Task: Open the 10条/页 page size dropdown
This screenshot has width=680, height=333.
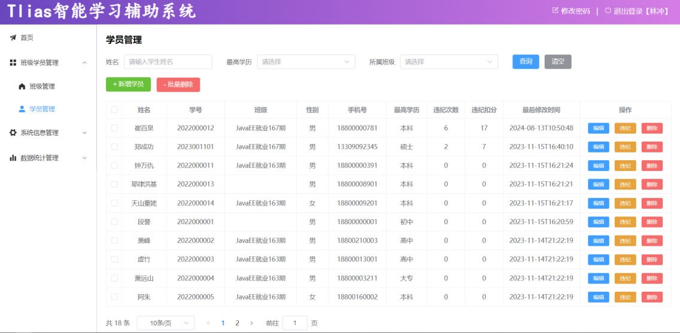Action: point(166,323)
